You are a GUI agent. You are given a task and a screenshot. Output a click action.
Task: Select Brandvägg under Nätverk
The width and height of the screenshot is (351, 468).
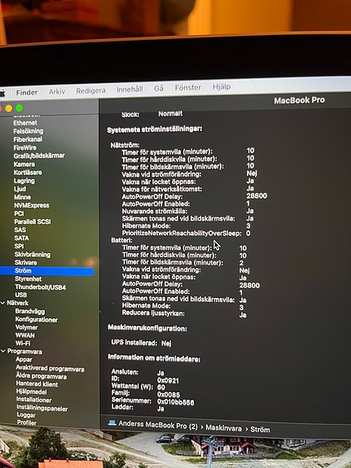tap(30, 311)
